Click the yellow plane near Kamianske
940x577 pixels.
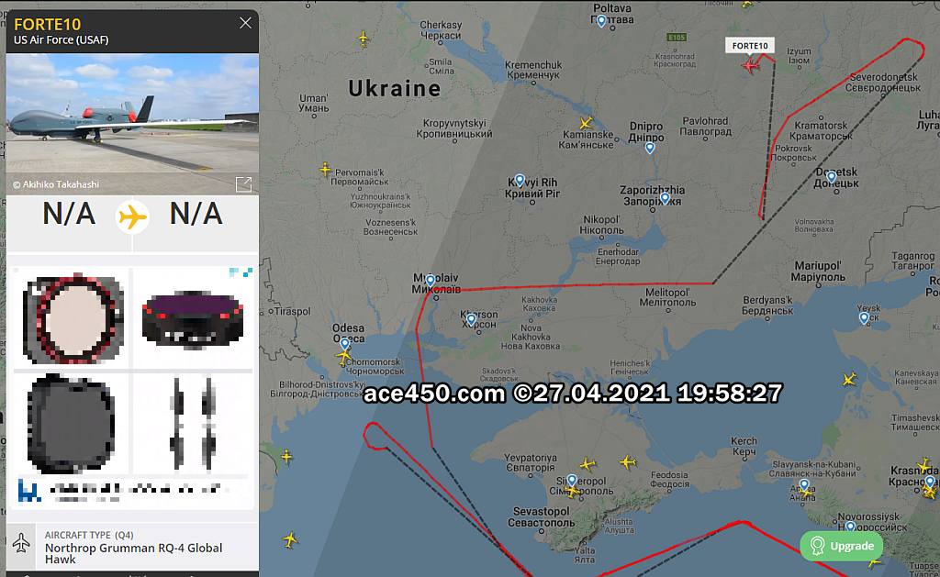[x=586, y=123]
